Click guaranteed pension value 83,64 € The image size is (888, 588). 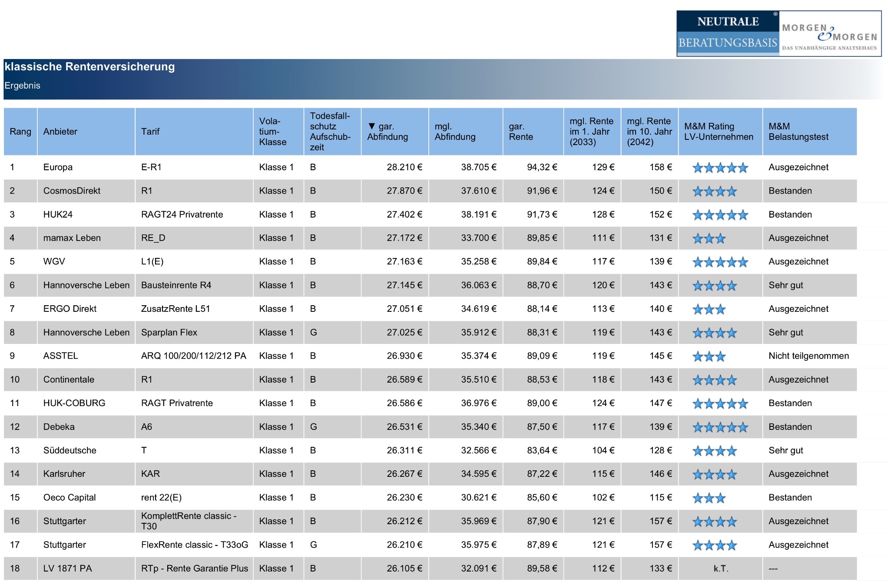click(542, 450)
